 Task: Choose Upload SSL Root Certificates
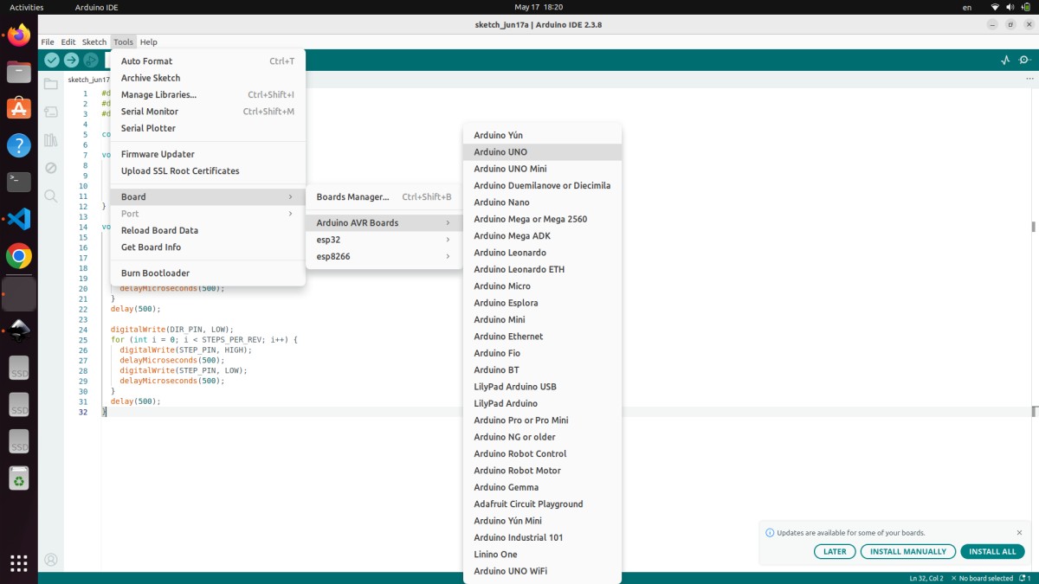click(208, 171)
